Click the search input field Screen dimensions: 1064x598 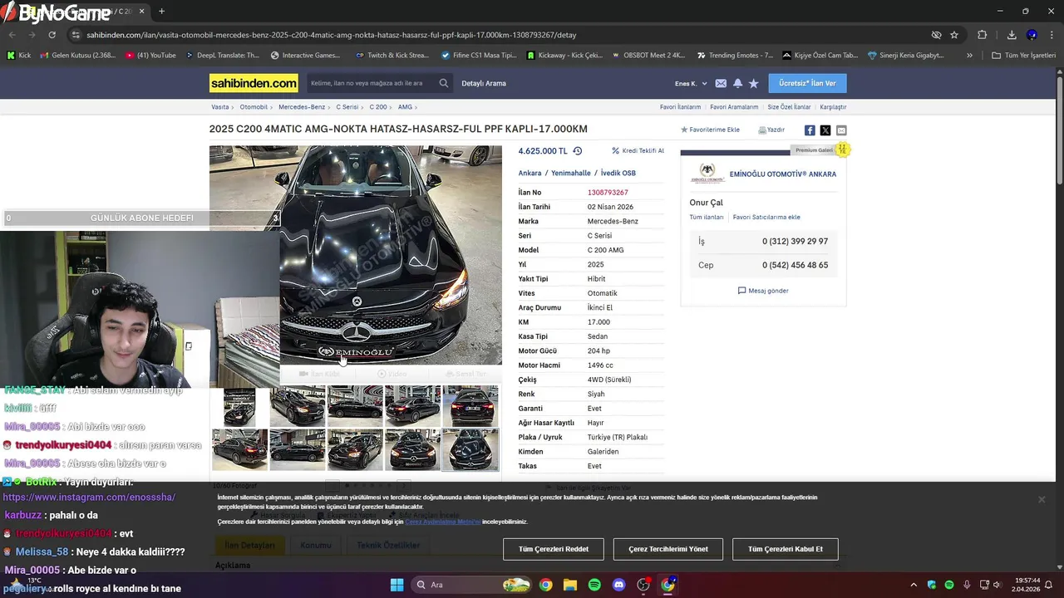pyautogui.click(x=372, y=83)
